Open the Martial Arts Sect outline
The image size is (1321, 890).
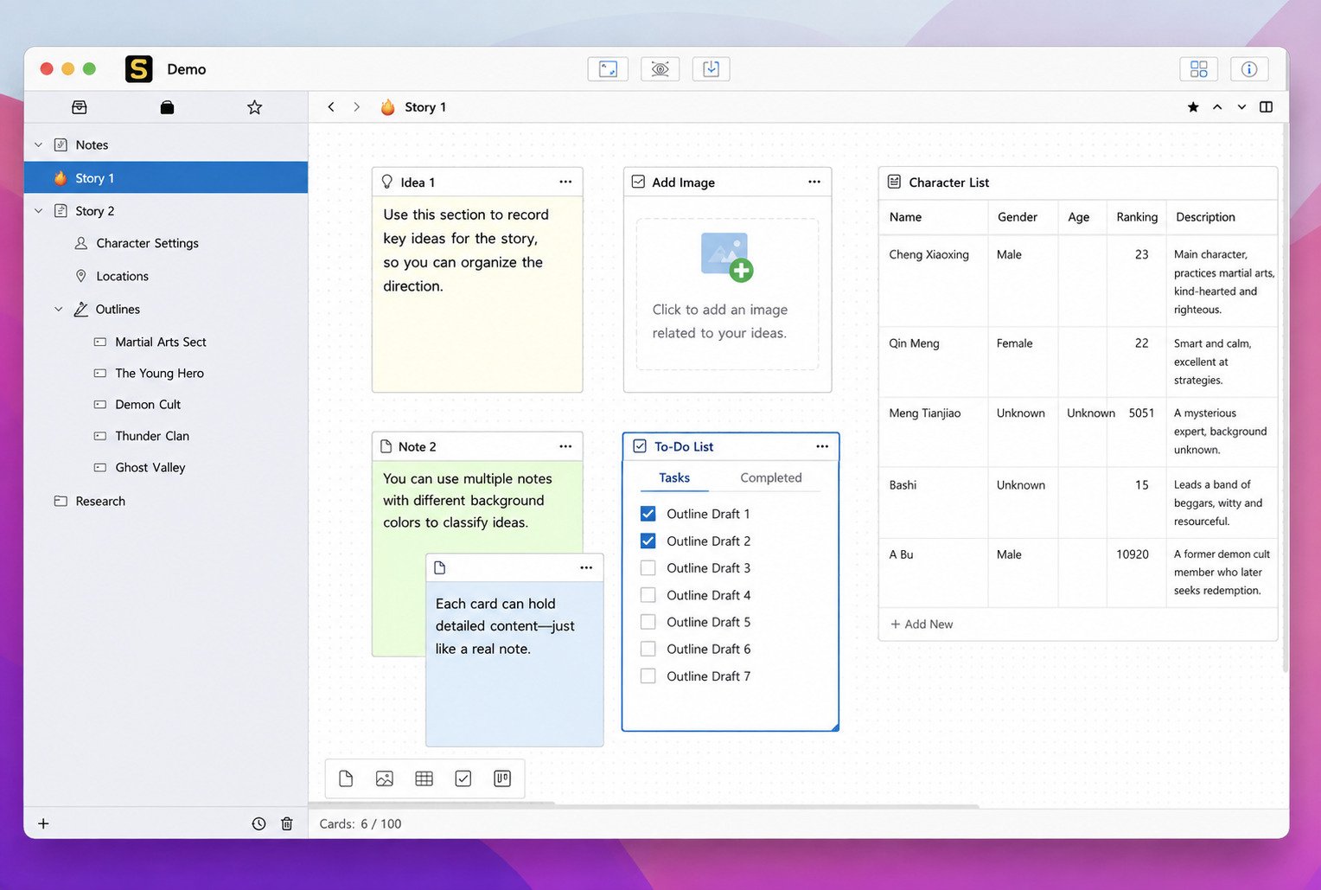(160, 342)
